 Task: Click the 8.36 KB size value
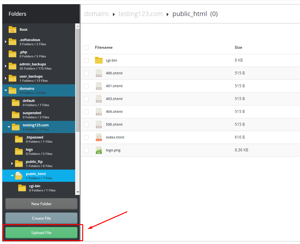point(241,150)
